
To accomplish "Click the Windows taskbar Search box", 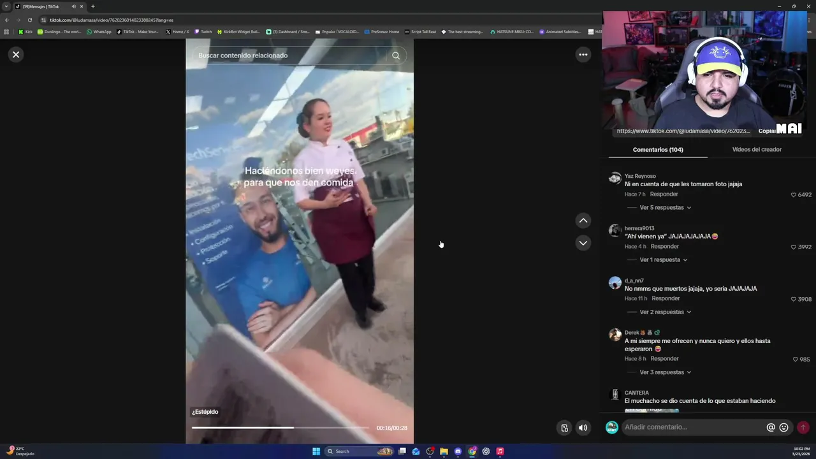I will pyautogui.click(x=360, y=451).
